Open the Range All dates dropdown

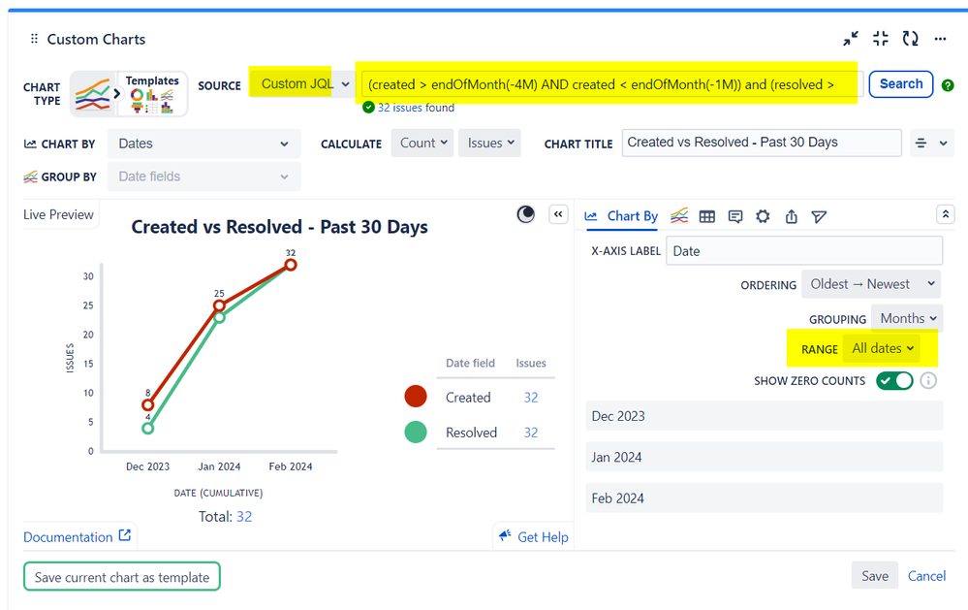pyautogui.click(x=882, y=348)
